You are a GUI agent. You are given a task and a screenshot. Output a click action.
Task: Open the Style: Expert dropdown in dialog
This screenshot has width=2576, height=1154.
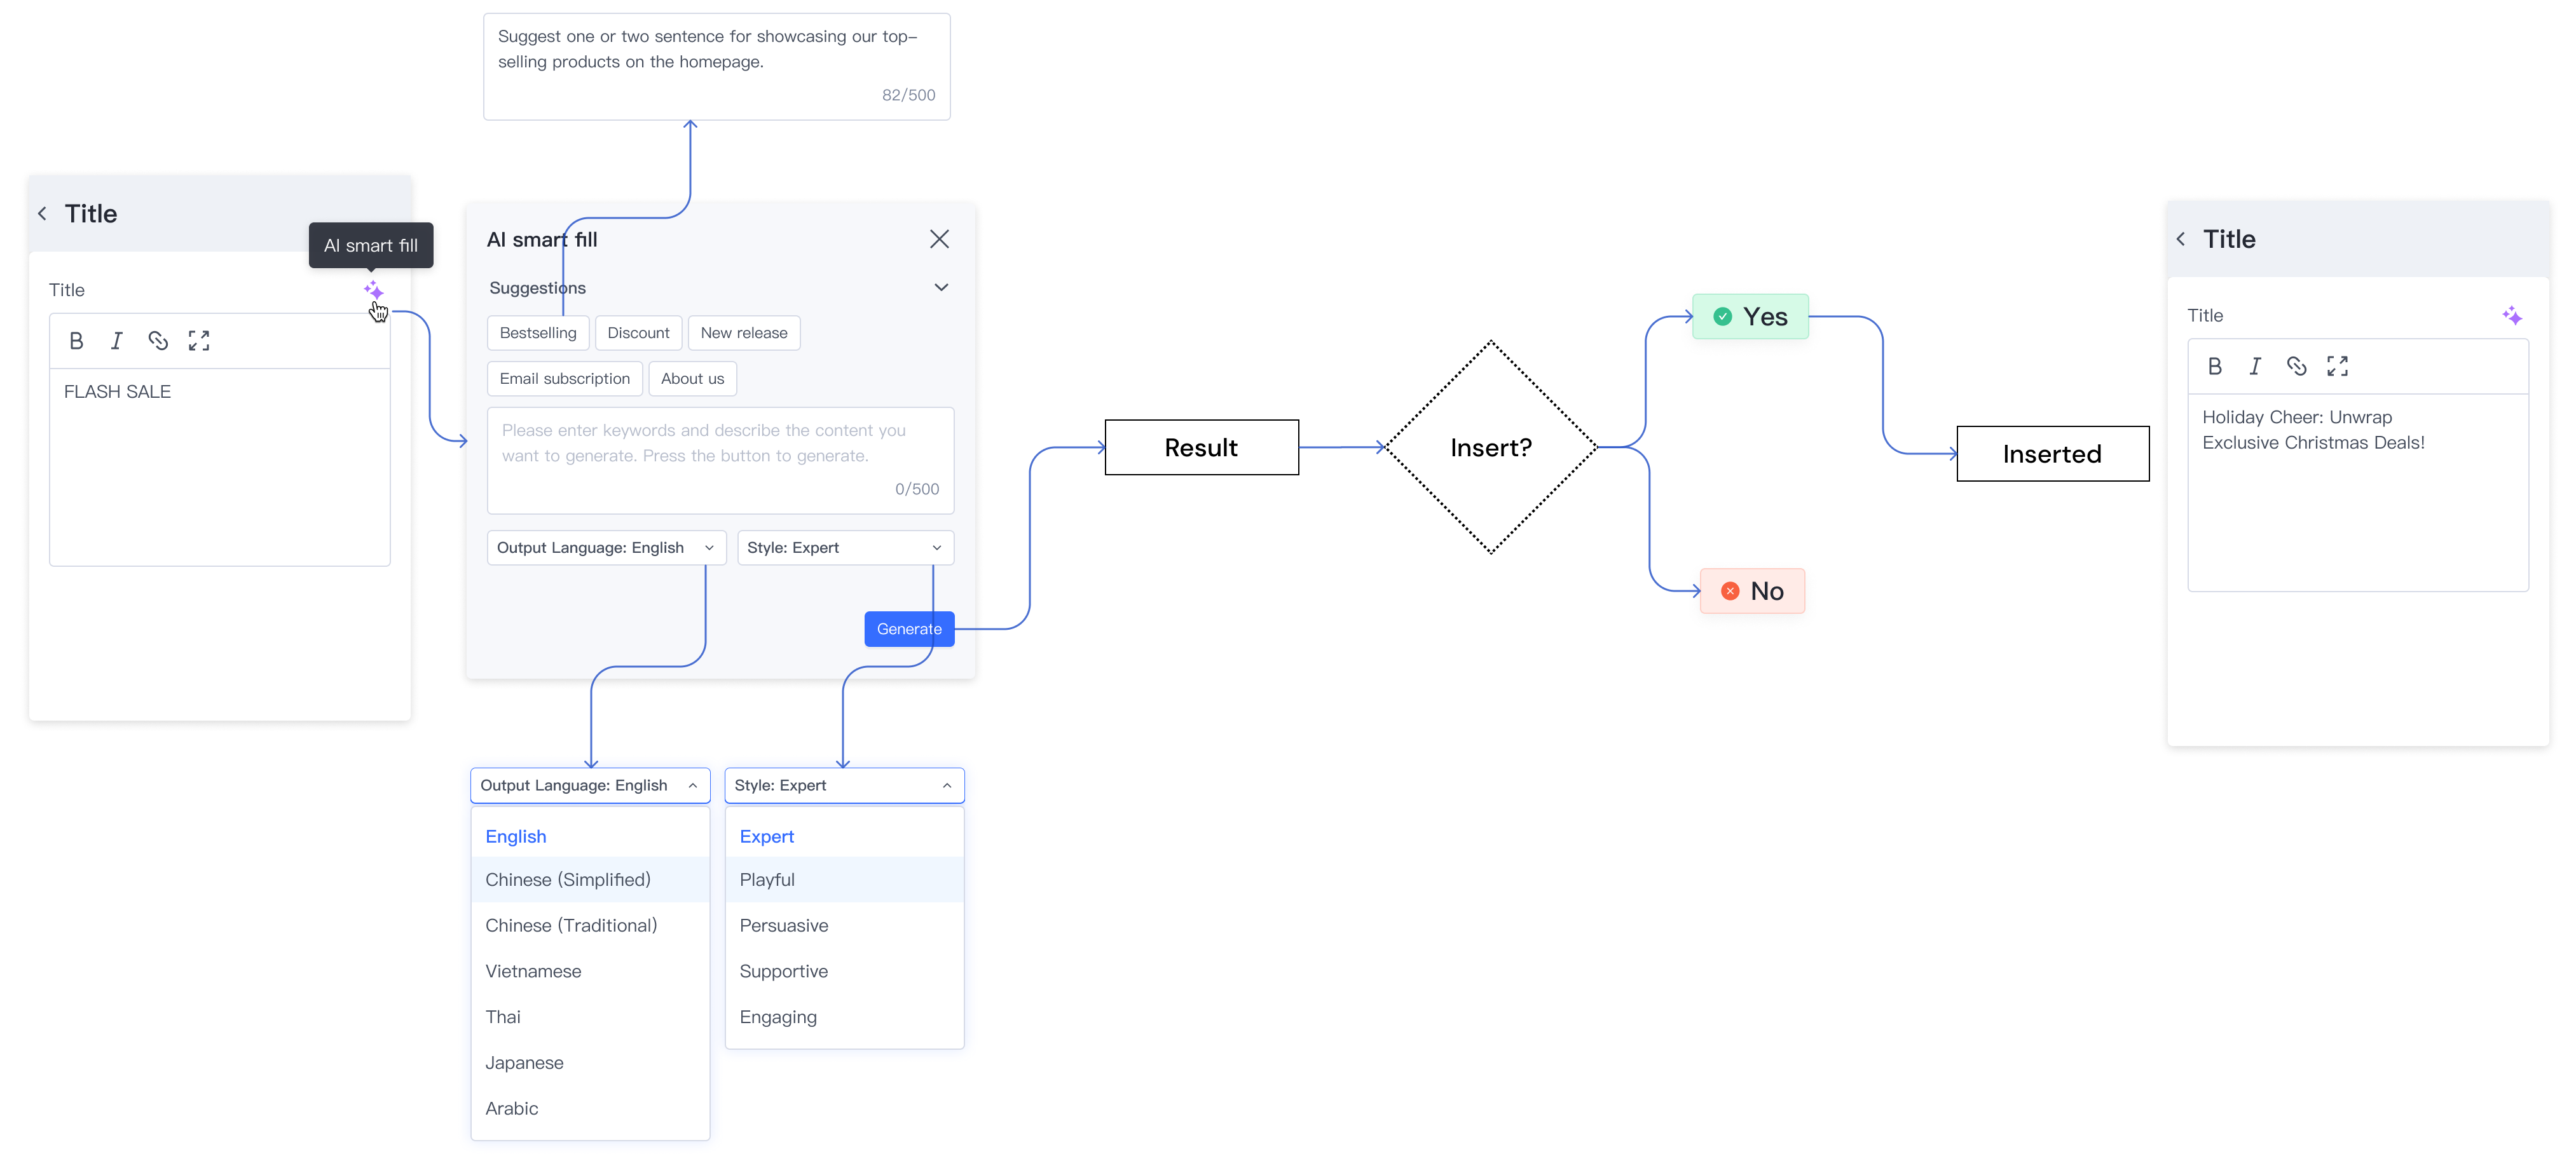[845, 548]
